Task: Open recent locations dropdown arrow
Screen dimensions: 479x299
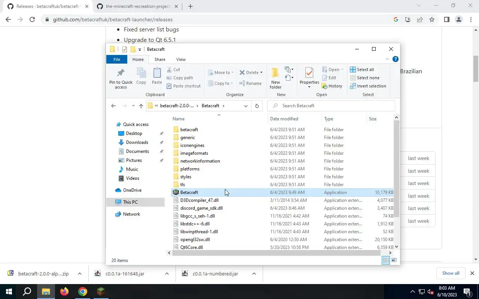Action: 133,106
